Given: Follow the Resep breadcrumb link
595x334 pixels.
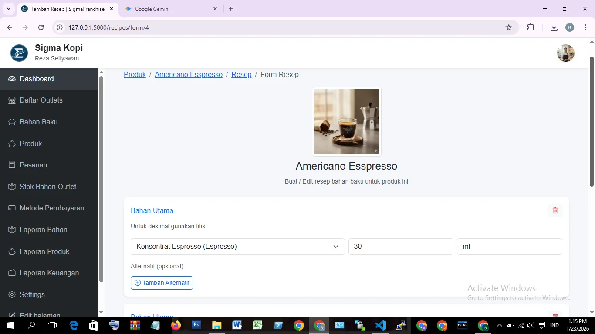Looking at the screenshot, I should click(241, 75).
